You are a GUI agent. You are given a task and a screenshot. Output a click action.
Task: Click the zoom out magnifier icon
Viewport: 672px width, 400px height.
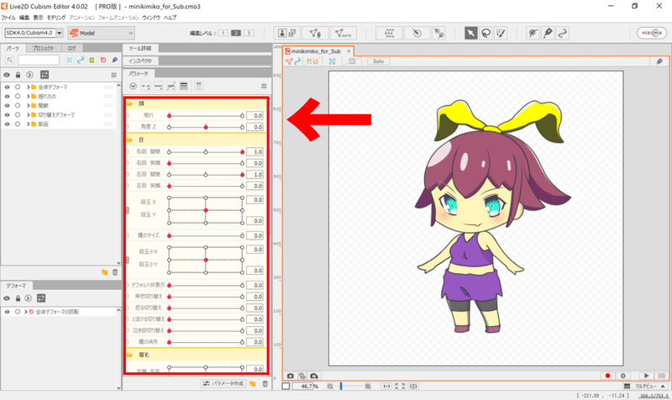[x=330, y=387]
